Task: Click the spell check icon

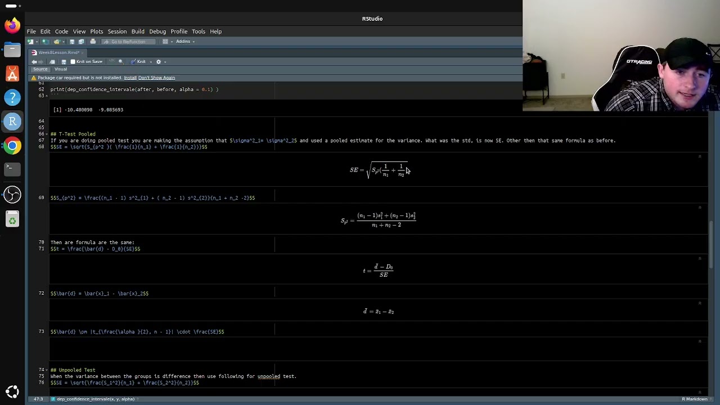Action: (112, 61)
